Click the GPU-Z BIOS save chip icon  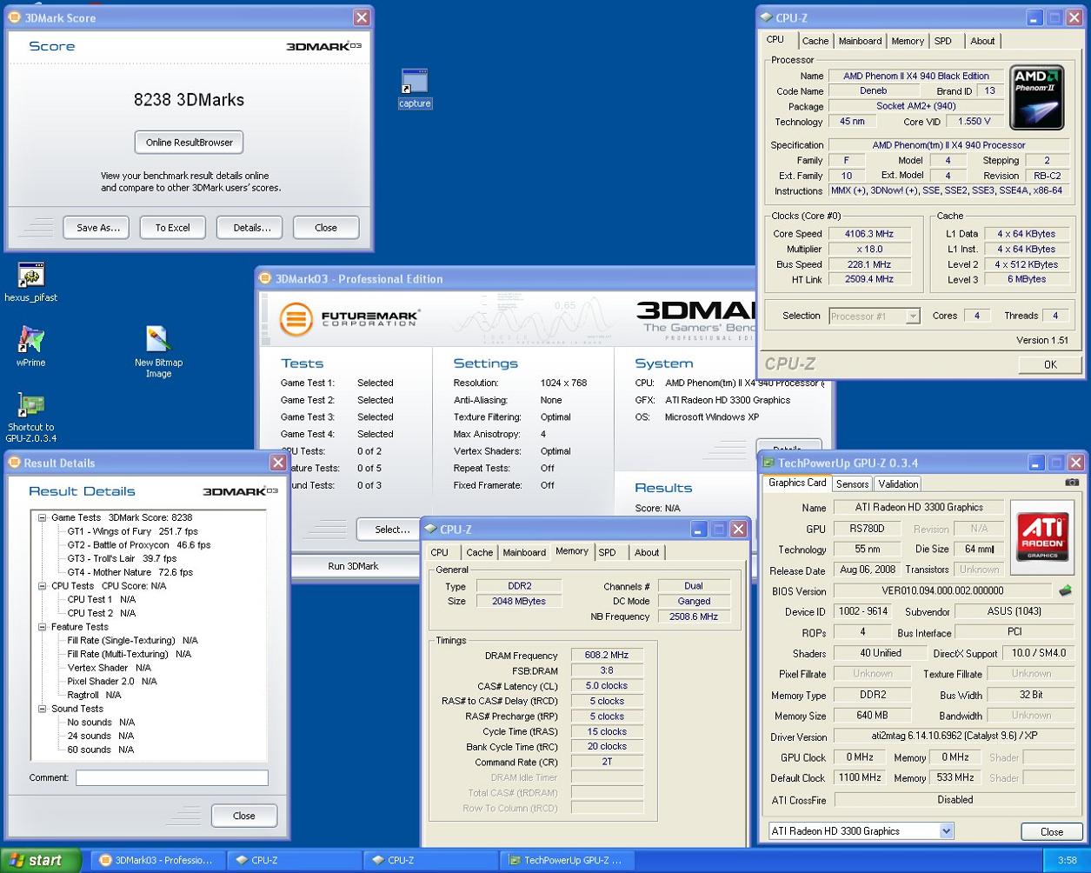coord(1065,591)
